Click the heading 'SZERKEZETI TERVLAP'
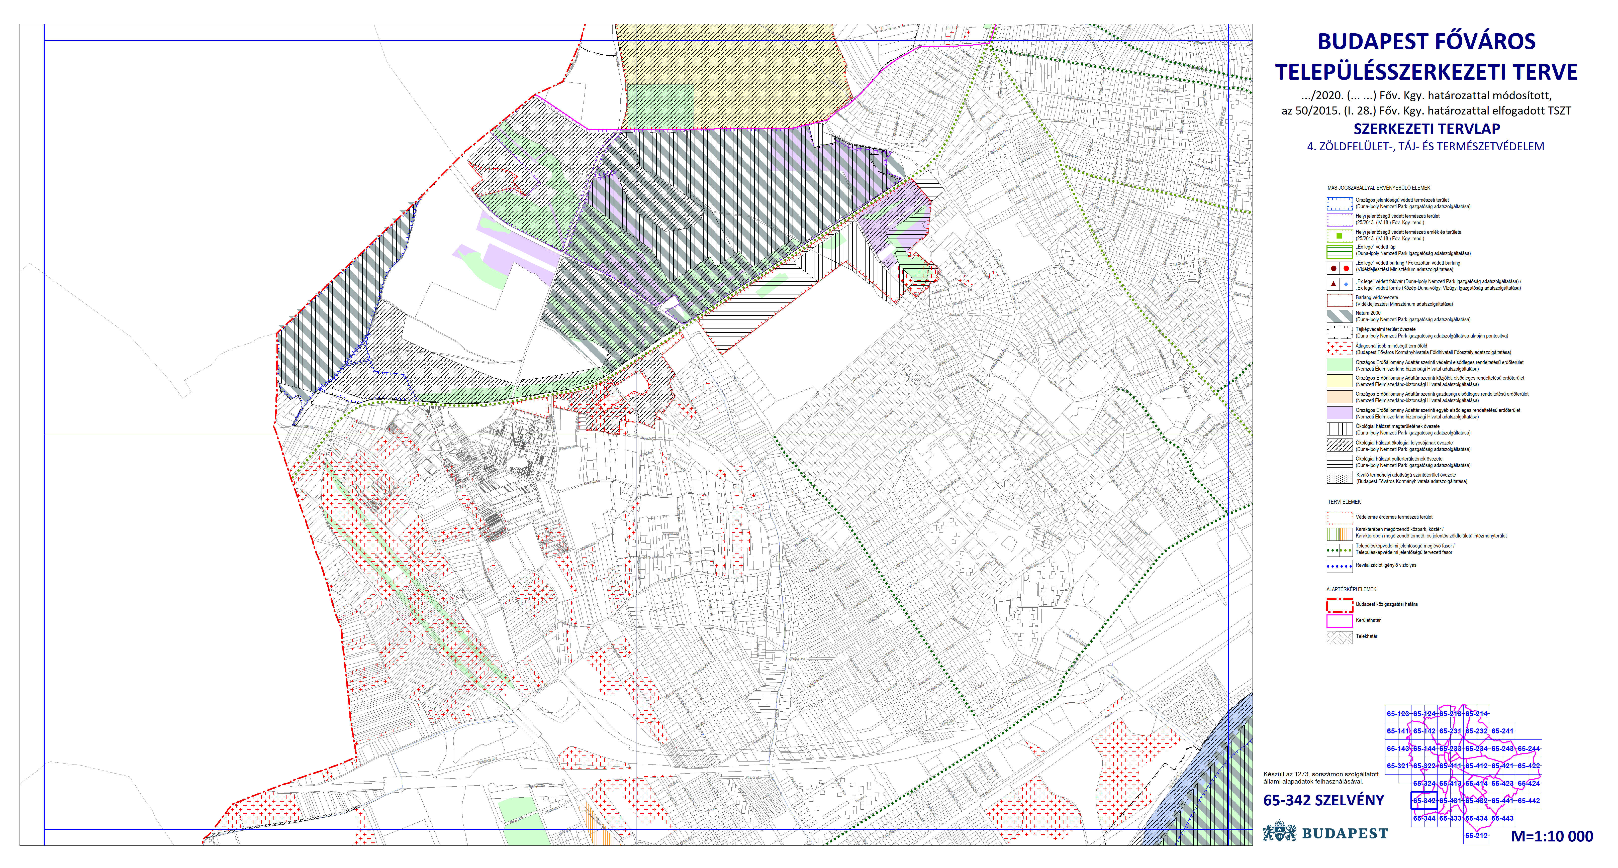1618x868 pixels. [1426, 129]
